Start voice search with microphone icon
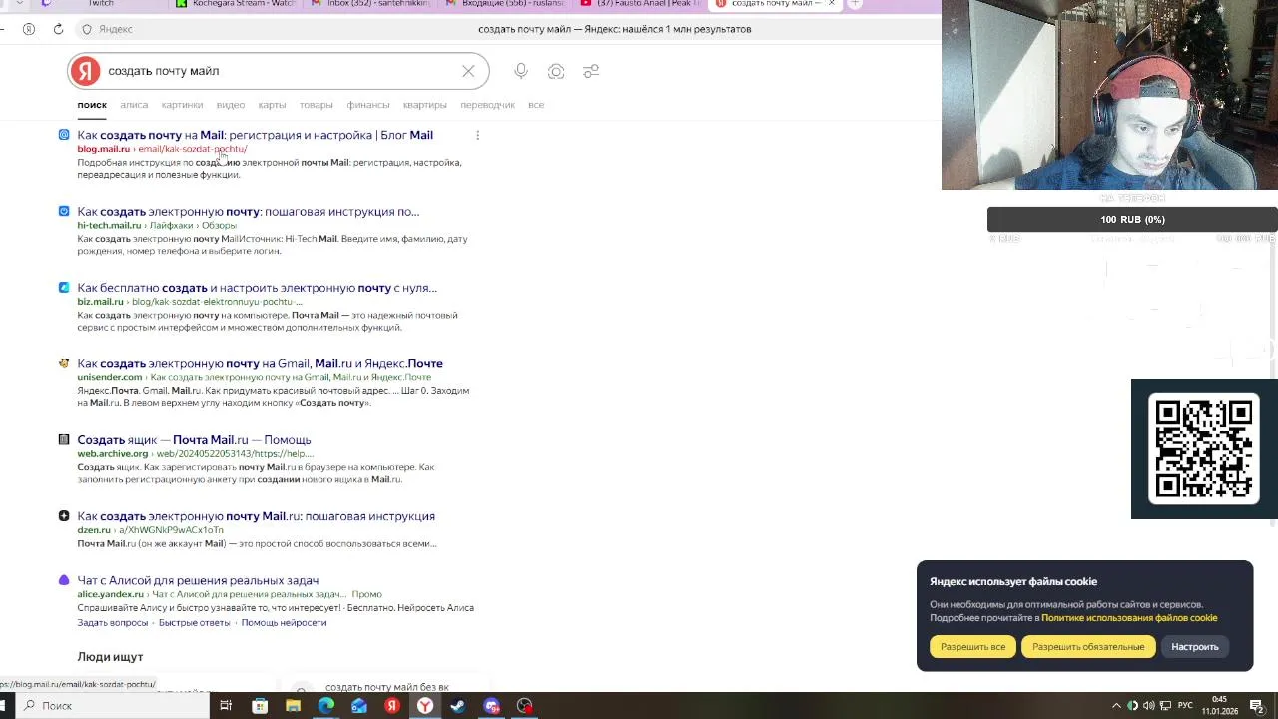Viewport: 1278px width, 719px height. (x=521, y=71)
